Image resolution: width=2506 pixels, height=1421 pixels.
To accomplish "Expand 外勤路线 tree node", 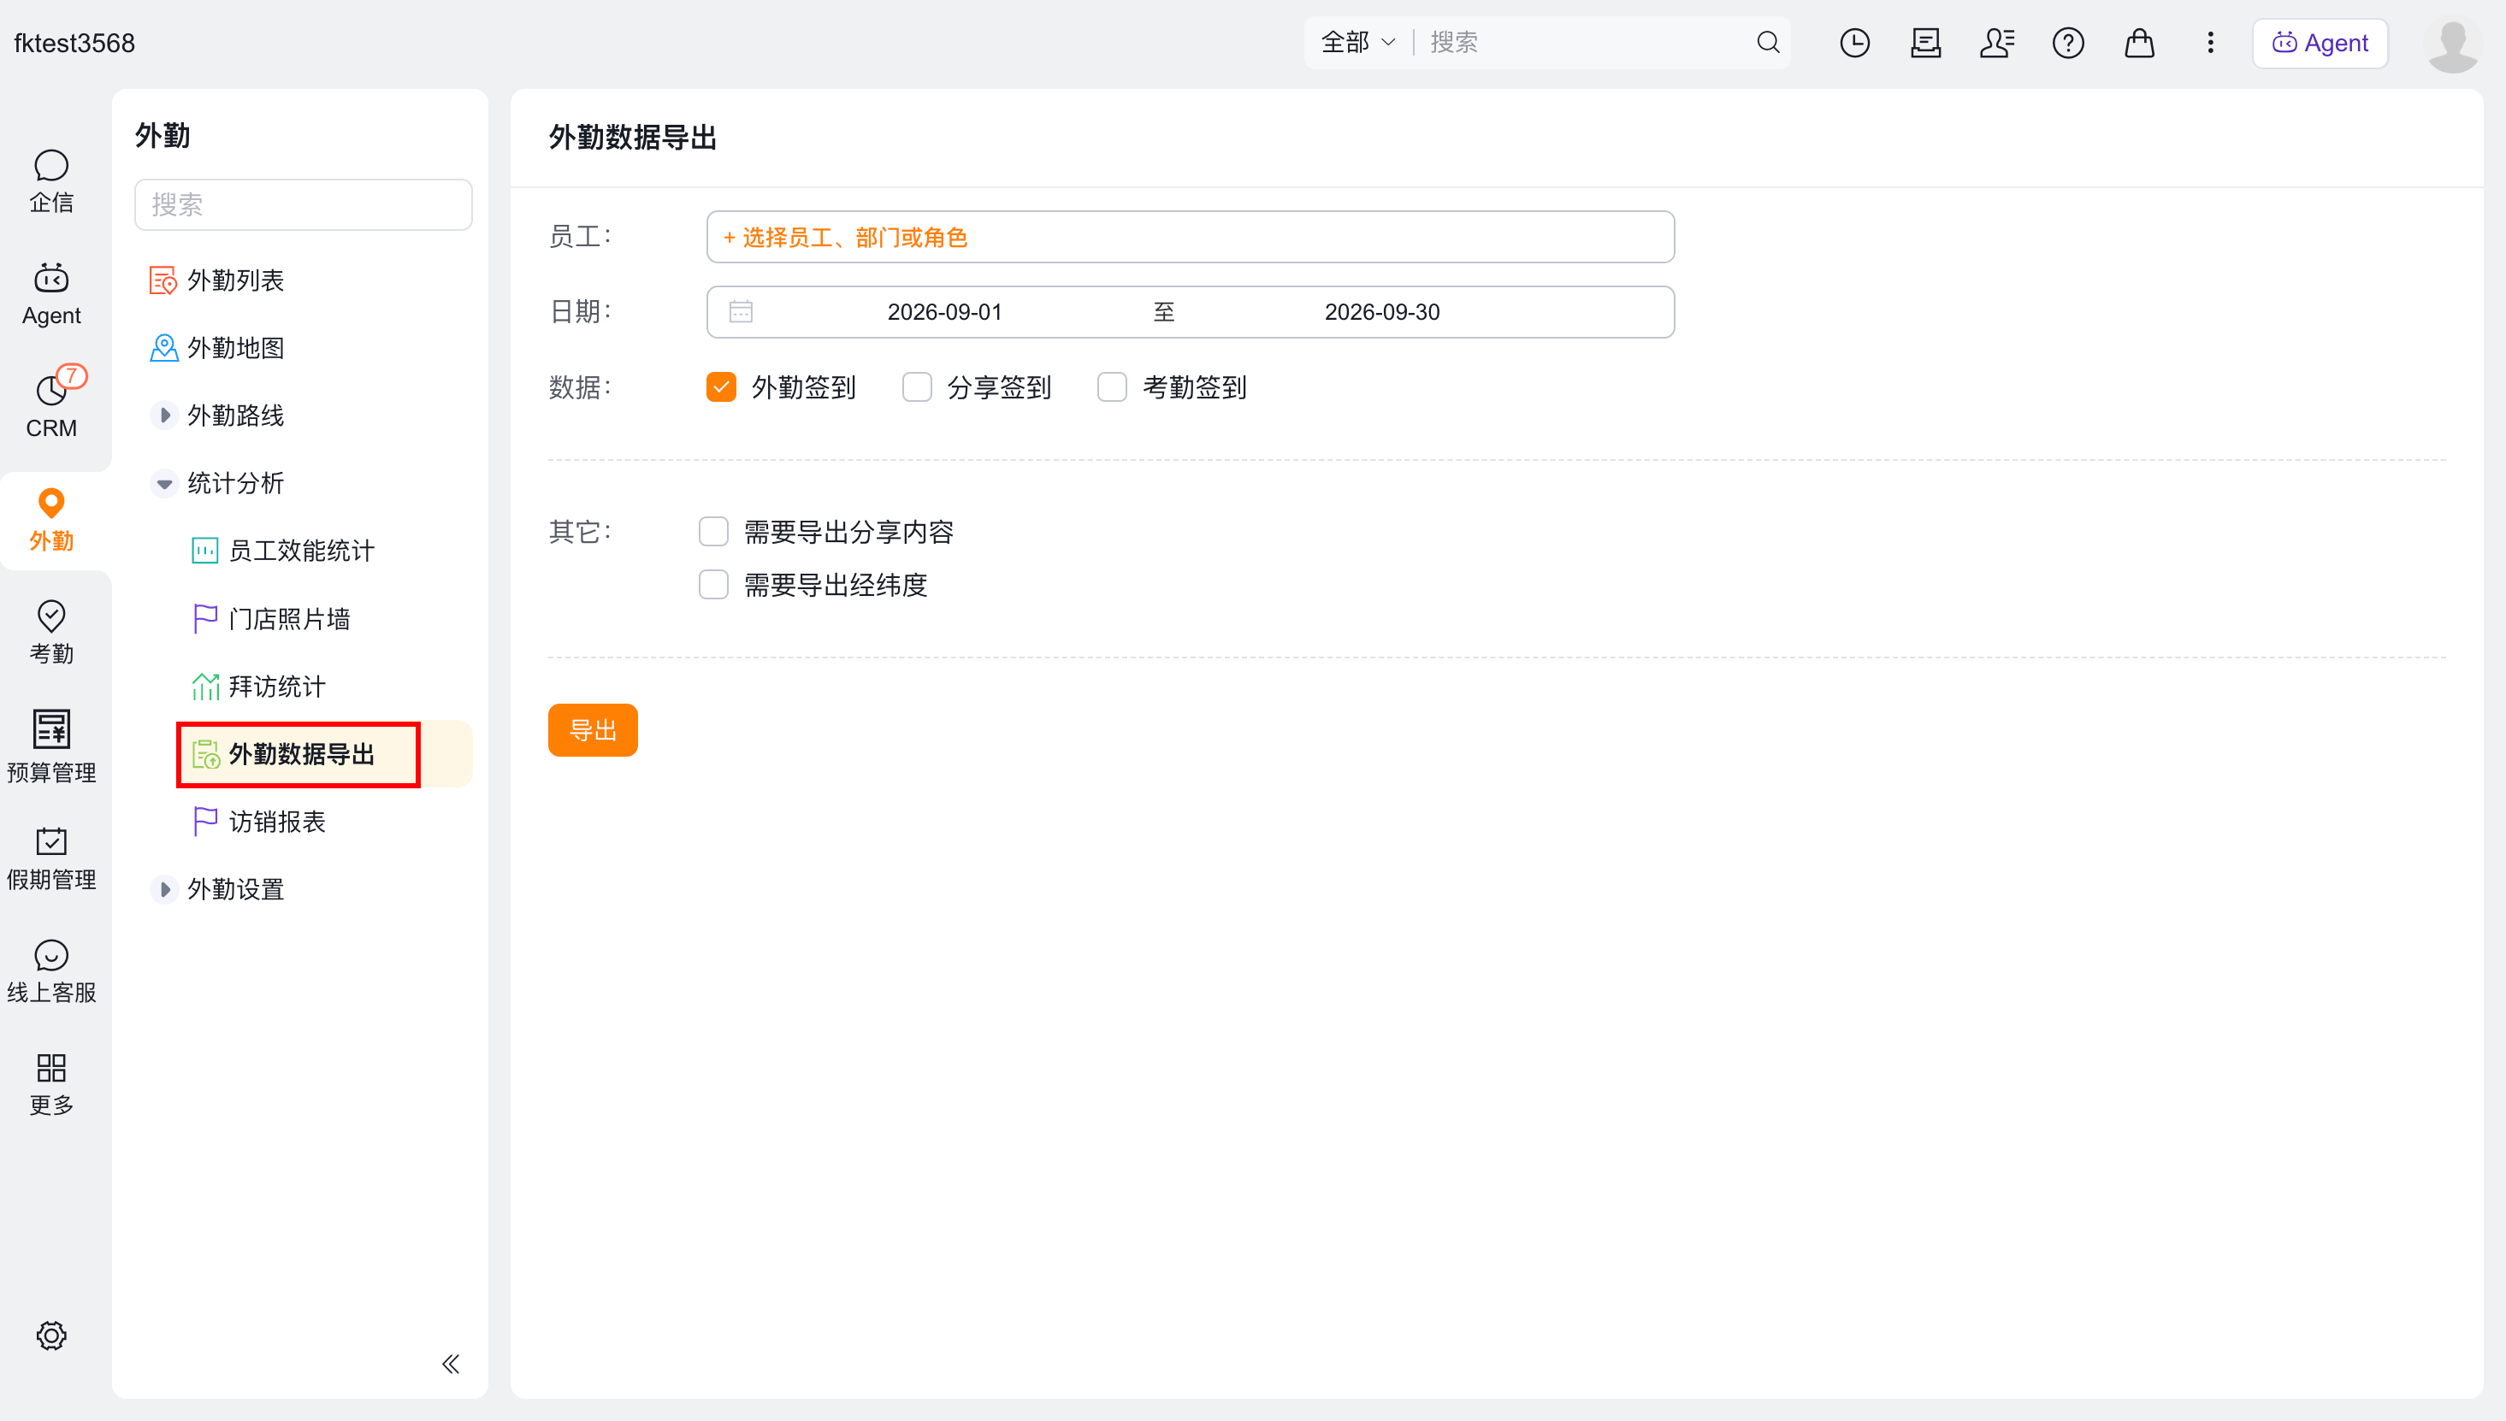I will [x=164, y=416].
